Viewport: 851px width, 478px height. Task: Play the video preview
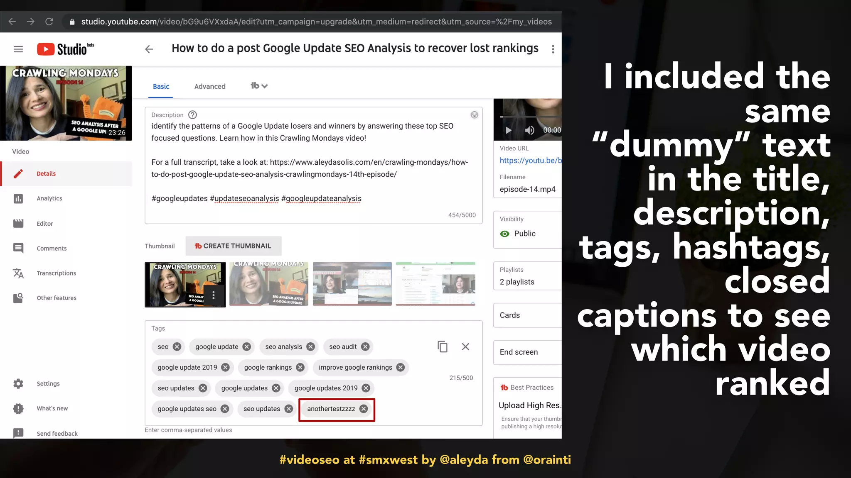pos(508,130)
